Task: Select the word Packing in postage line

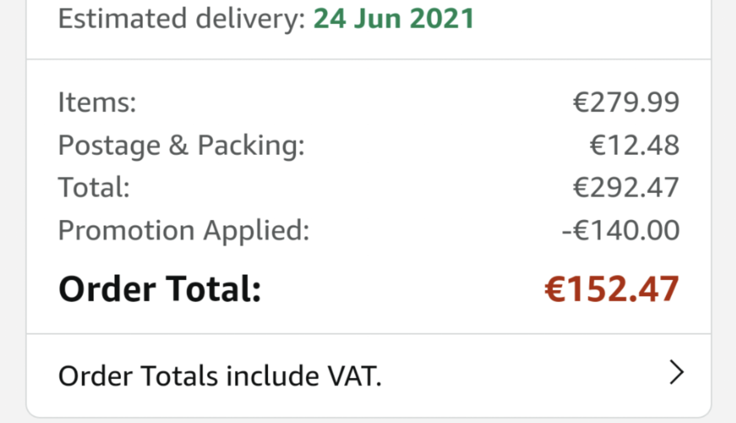Action: [x=251, y=146]
